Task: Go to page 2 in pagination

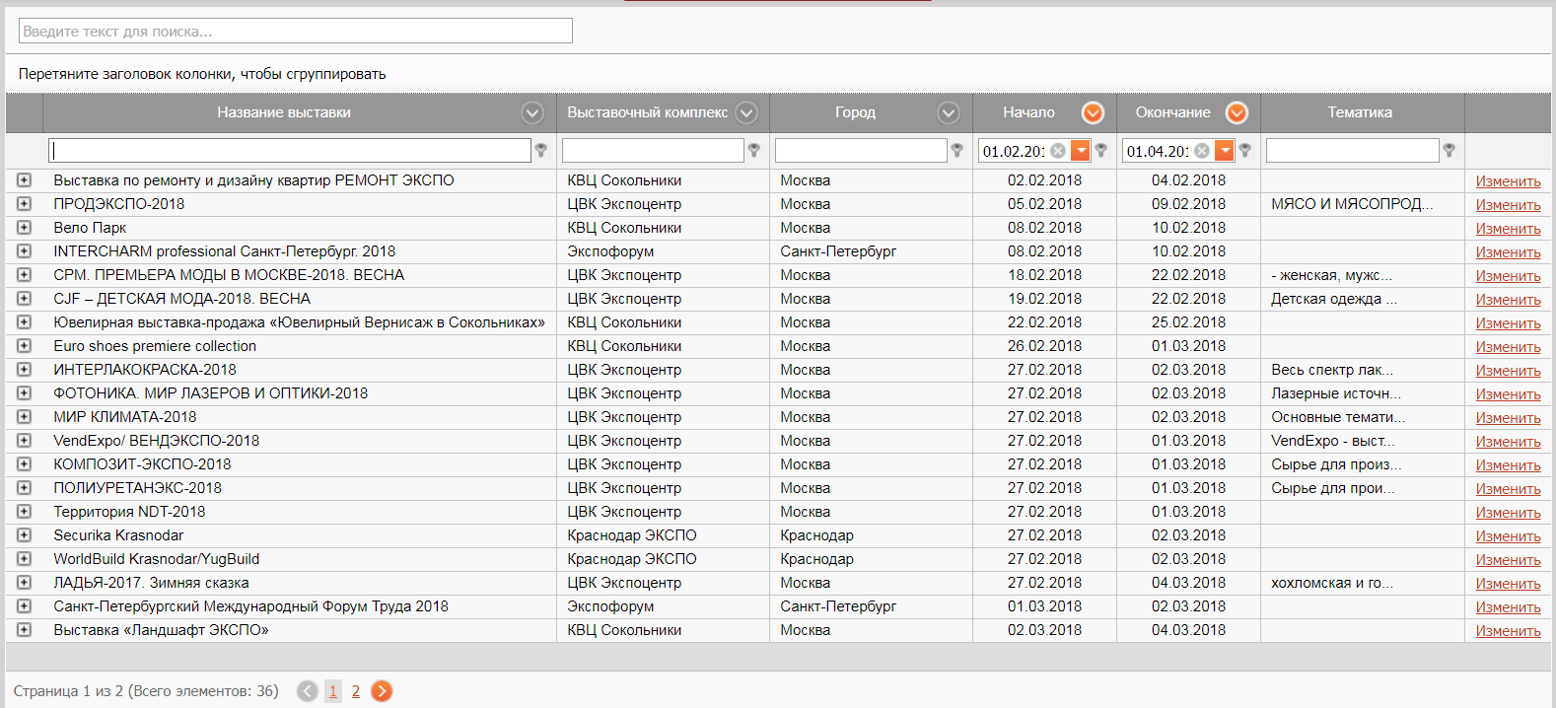Action: [356, 691]
